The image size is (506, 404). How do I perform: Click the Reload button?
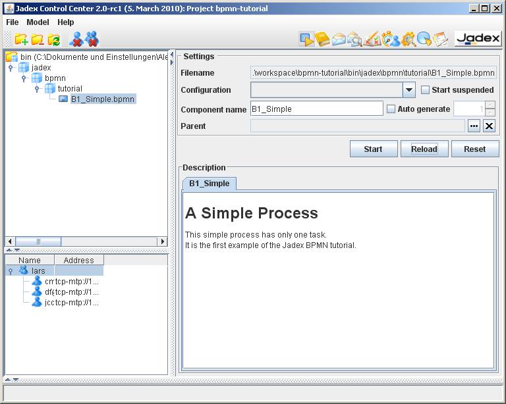(x=424, y=149)
